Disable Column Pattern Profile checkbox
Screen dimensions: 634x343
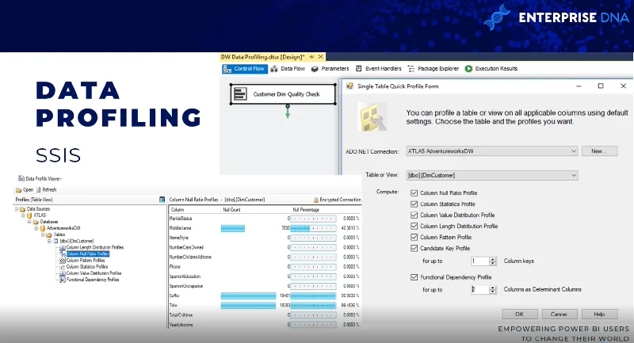414,237
